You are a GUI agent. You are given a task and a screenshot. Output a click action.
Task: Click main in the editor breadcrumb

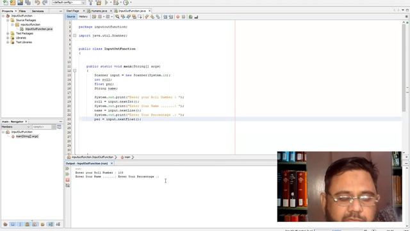(x=127, y=157)
